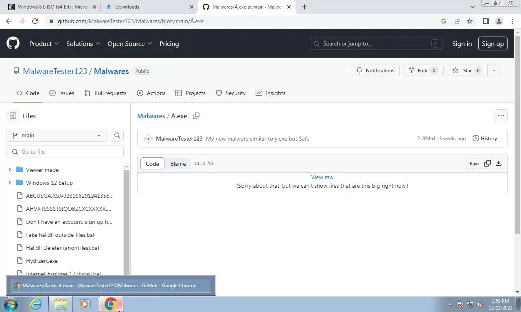Copy raw file icon button

(488, 163)
